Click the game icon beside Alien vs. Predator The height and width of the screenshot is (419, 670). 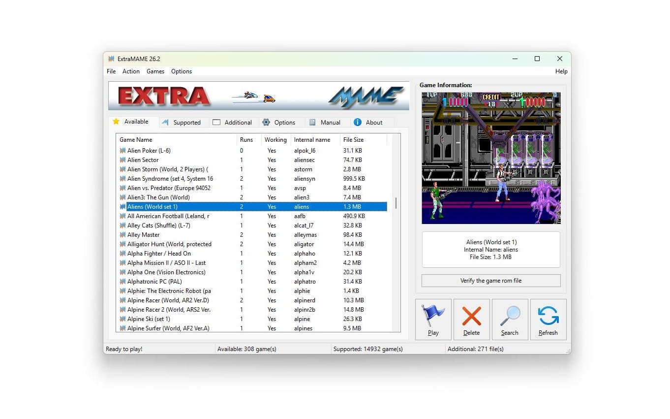[123, 188]
